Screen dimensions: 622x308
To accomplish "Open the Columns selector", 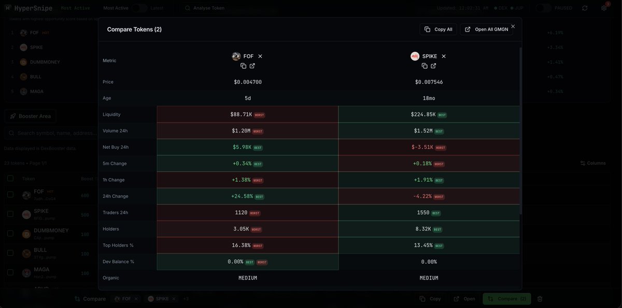I will point(593,163).
